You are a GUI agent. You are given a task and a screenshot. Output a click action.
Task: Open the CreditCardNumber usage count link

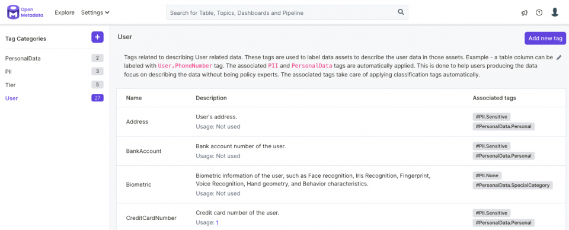coord(218,223)
